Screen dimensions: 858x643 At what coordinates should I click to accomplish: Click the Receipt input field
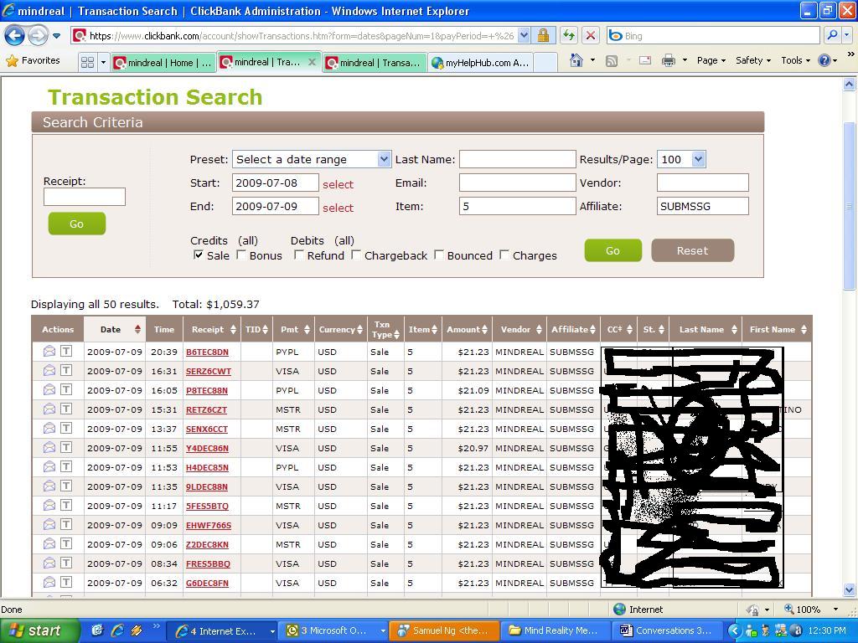(x=85, y=197)
